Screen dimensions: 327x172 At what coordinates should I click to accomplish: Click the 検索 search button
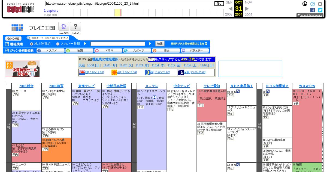pos(160,44)
